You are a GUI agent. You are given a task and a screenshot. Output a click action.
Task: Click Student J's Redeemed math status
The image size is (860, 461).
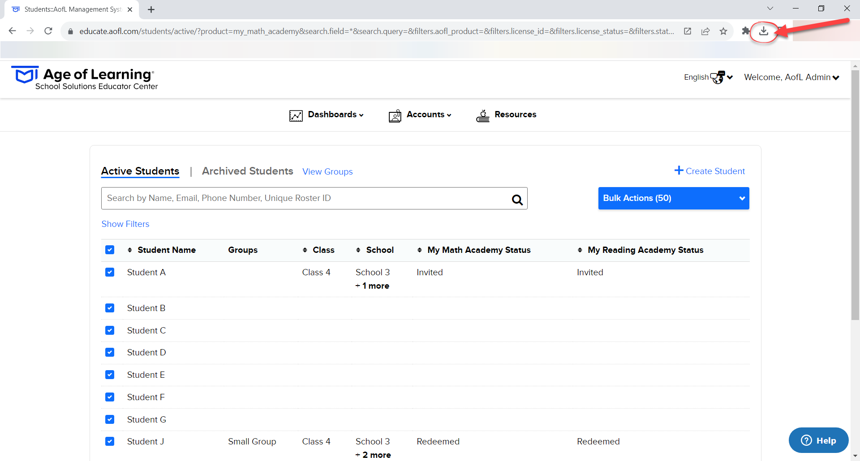438,441
